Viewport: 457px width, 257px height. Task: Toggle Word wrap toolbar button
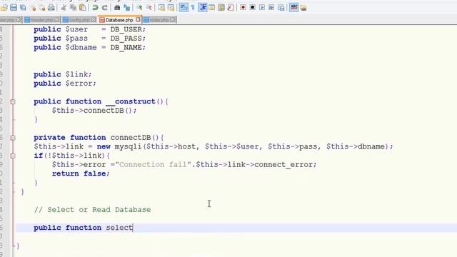click(x=184, y=7)
